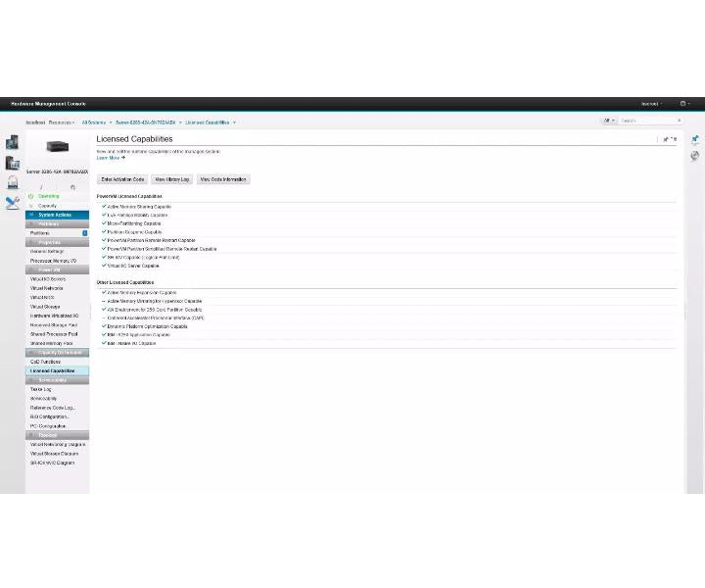Collapse the PowerVM section header
Viewport: 705px width, 588px height.
coord(57,269)
